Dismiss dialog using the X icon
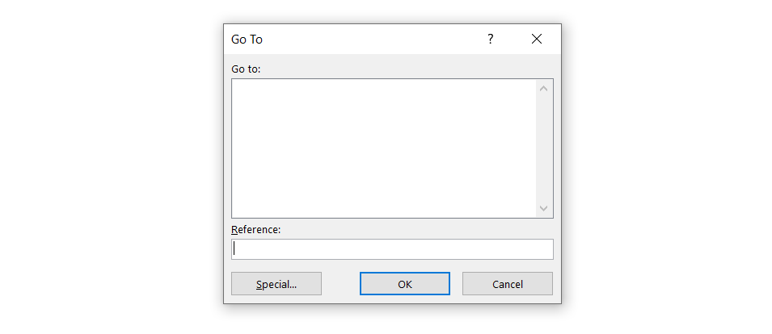This screenshot has height=334, width=772. 537,39
